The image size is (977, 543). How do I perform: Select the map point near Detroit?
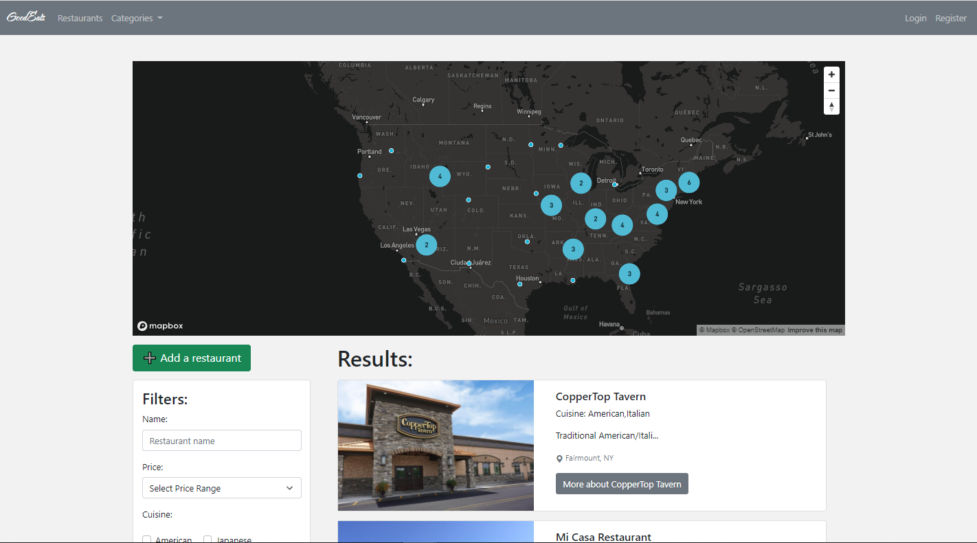614,185
